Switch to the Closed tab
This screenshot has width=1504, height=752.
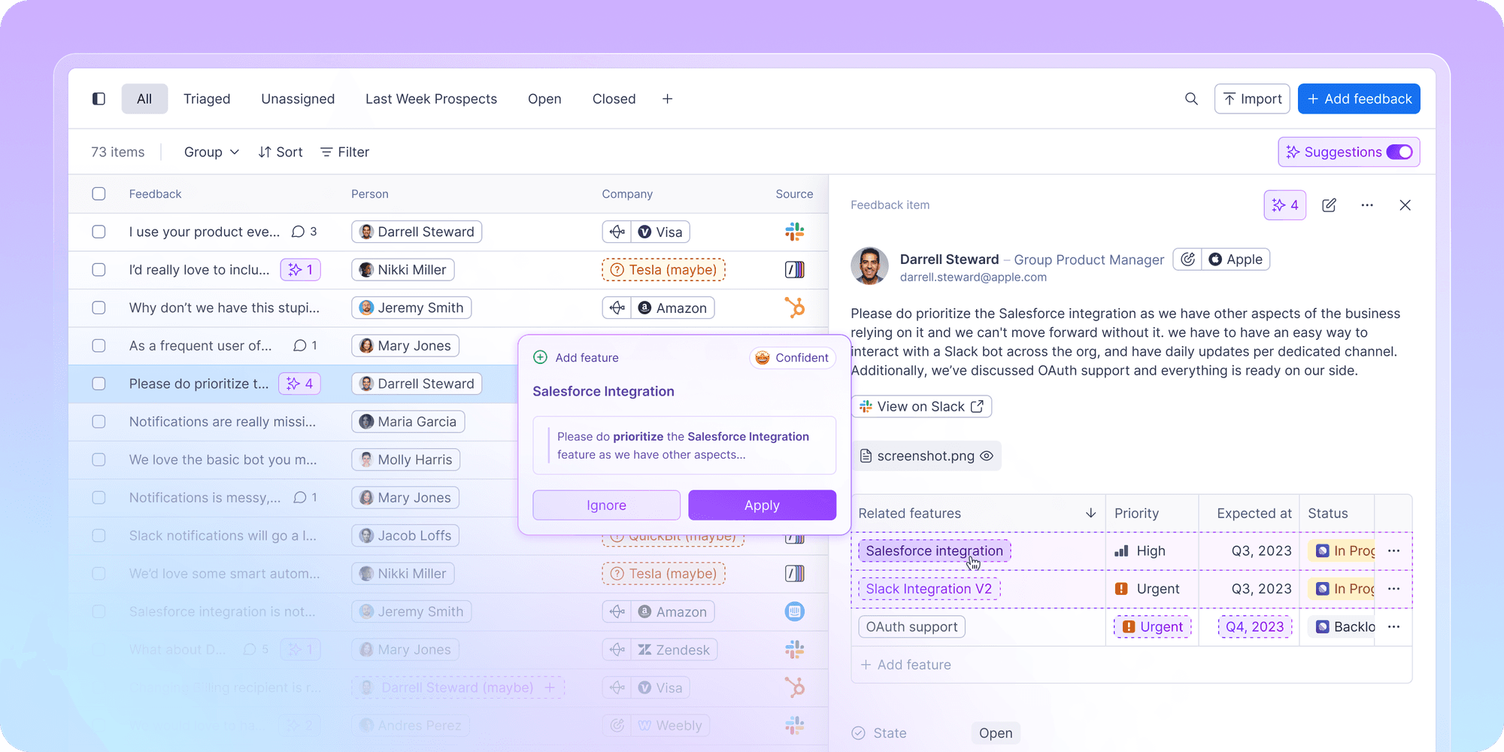point(614,99)
